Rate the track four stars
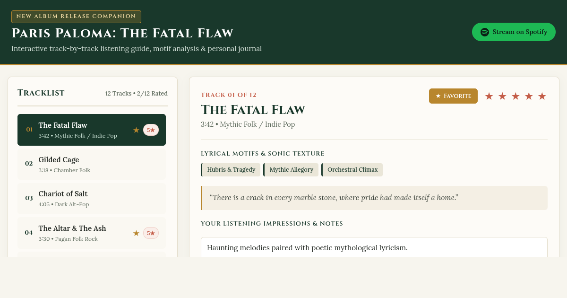Viewport: 567px width, 298px height. click(529, 96)
